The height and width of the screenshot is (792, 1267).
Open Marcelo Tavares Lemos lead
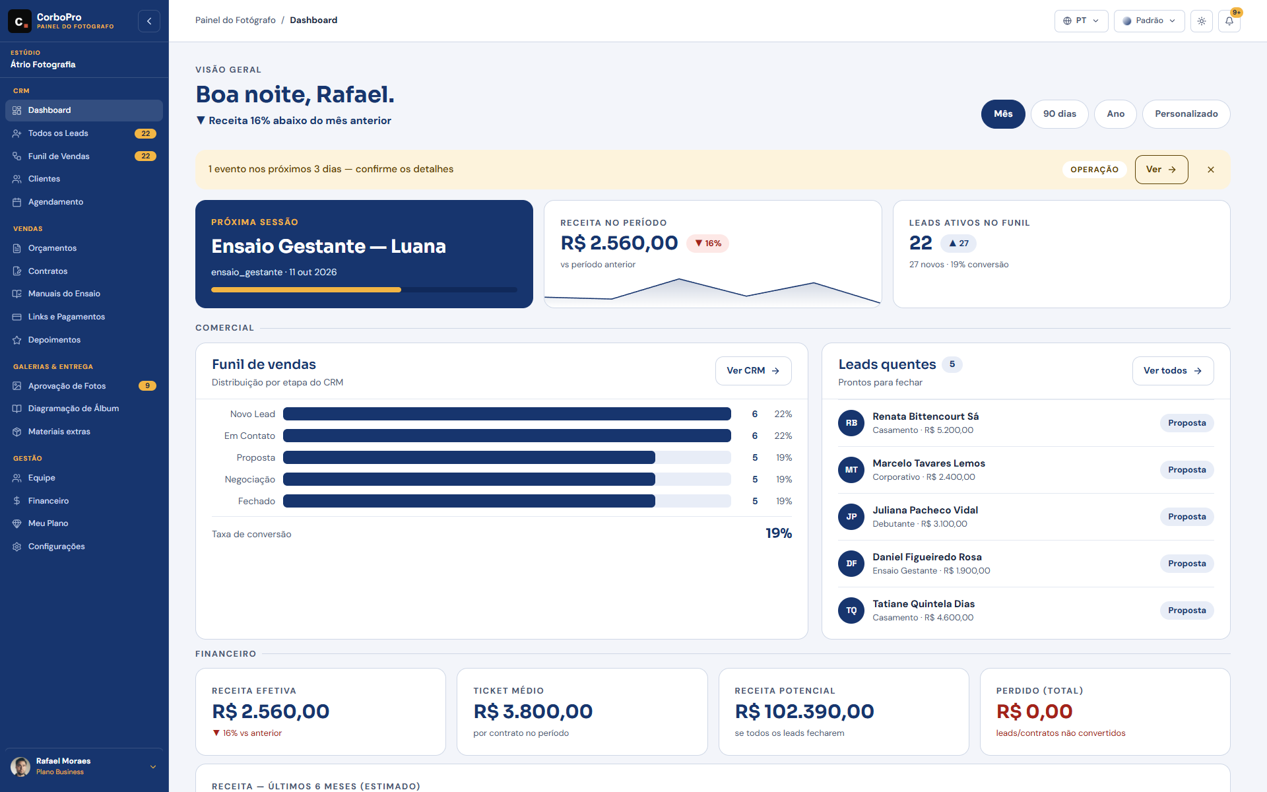[1025, 470]
